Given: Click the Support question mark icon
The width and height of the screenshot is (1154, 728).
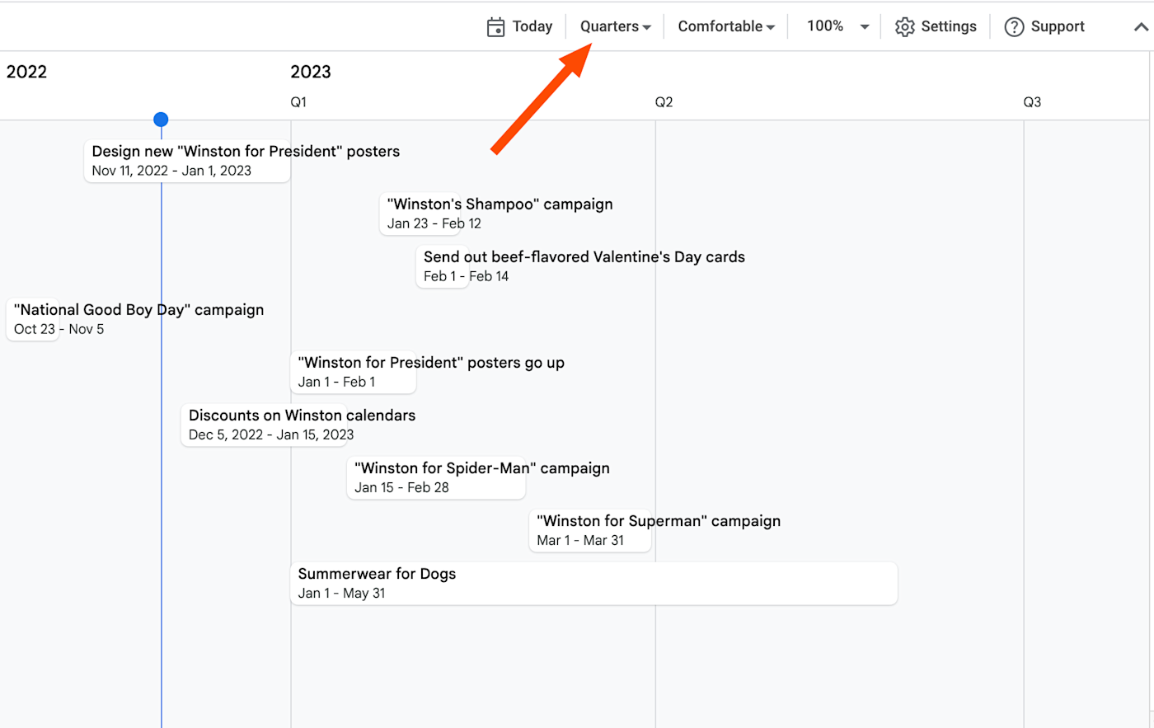Looking at the screenshot, I should point(1014,27).
